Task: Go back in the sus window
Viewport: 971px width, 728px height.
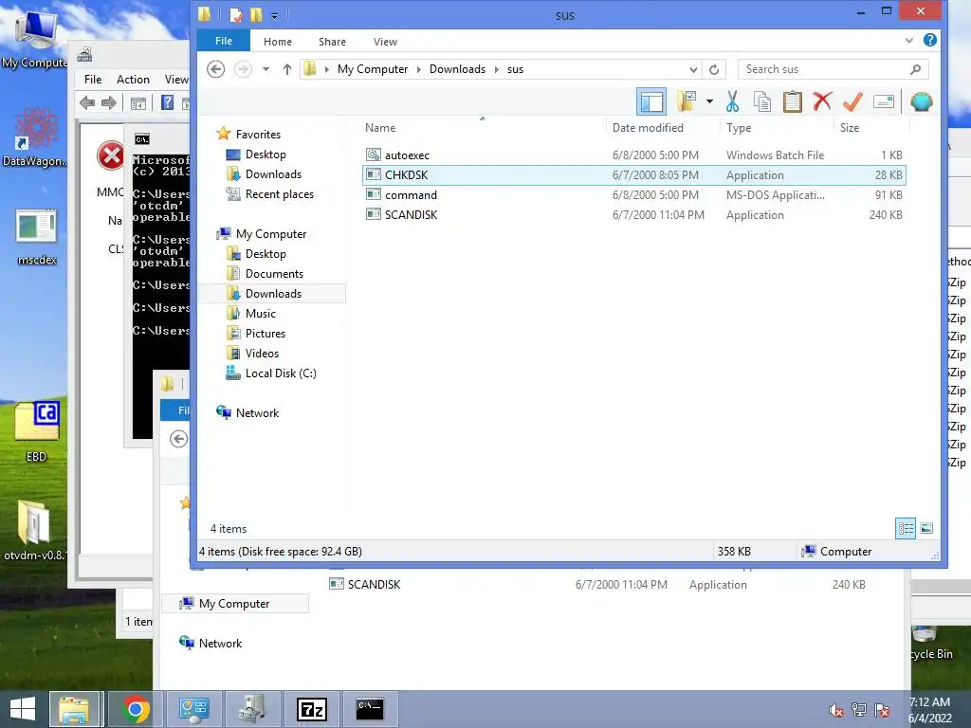Action: coord(215,68)
